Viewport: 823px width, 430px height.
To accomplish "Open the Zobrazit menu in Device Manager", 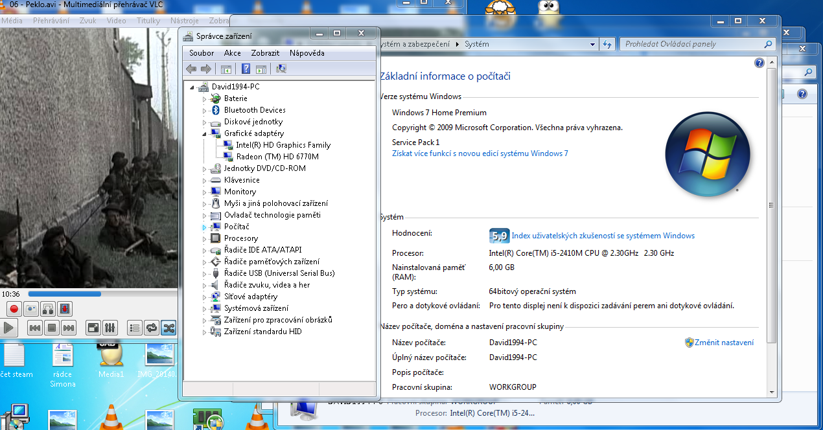I will [265, 53].
